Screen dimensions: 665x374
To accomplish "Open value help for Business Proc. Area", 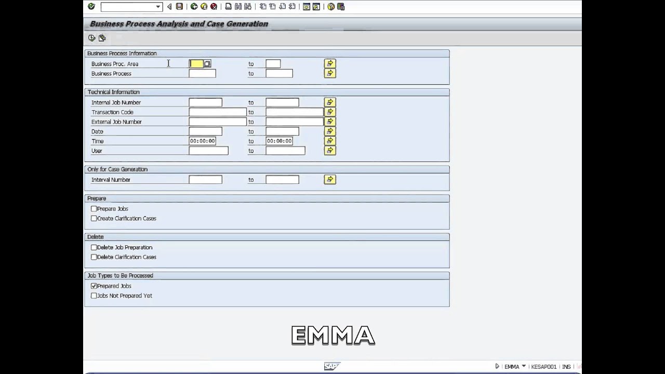I will [207, 64].
